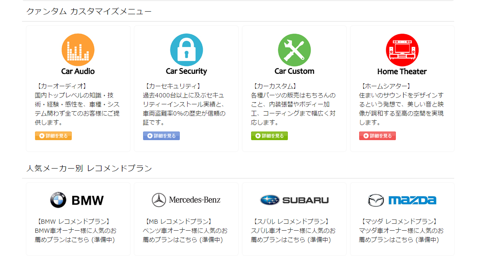Open the BMW logo recommend plan
The image size is (478, 263).
coord(77,200)
